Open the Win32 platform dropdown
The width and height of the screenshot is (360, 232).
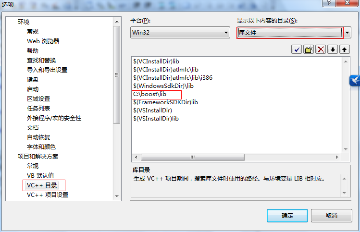pyautogui.click(x=180, y=32)
